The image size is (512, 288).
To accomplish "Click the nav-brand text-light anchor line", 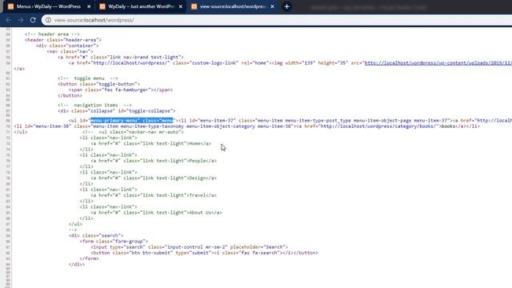I will click(121, 57).
